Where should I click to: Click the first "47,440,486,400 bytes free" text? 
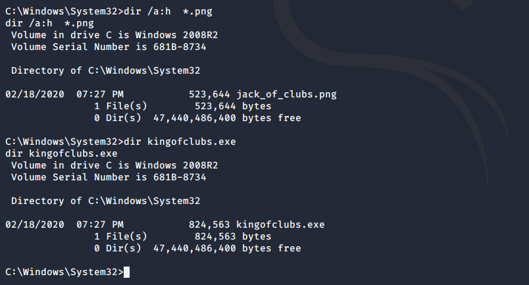(227, 118)
